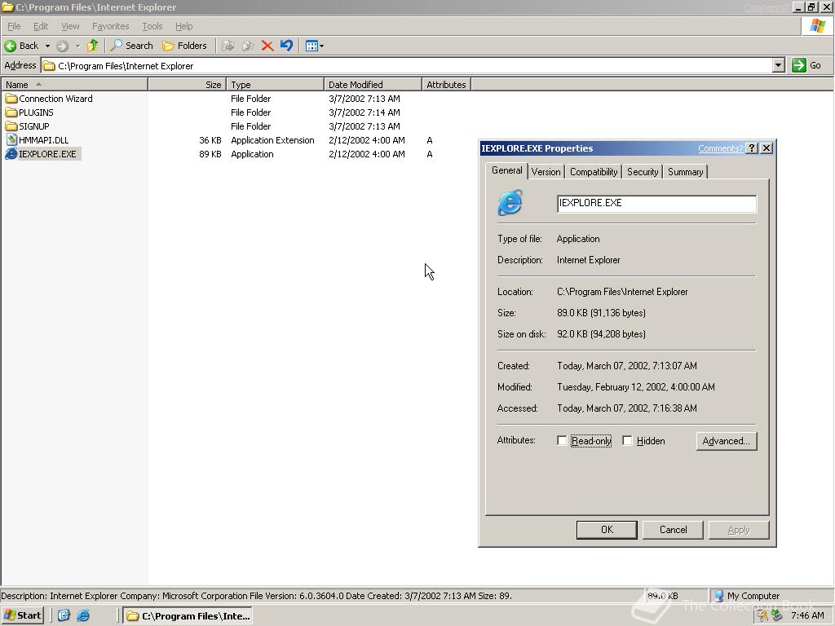835x626 pixels.
Task: Click the Show Desktop quick launch icon
Action: 64,615
